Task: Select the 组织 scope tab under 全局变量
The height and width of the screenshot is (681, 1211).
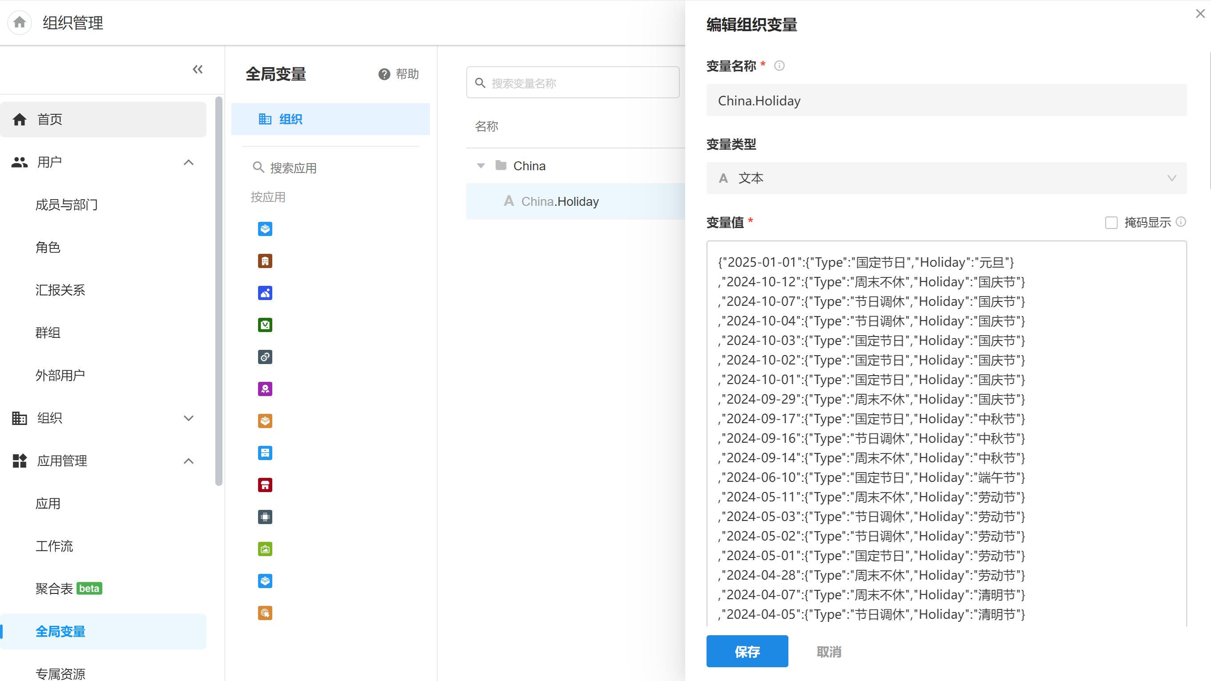Action: (330, 119)
